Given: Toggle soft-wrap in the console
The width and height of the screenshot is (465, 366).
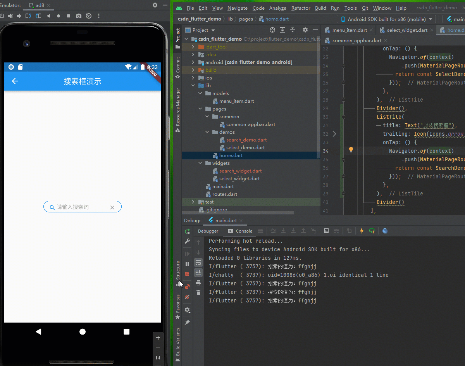Looking at the screenshot, I should pyautogui.click(x=198, y=262).
